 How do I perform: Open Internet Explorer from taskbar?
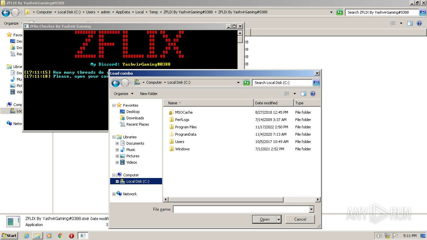pos(26,236)
